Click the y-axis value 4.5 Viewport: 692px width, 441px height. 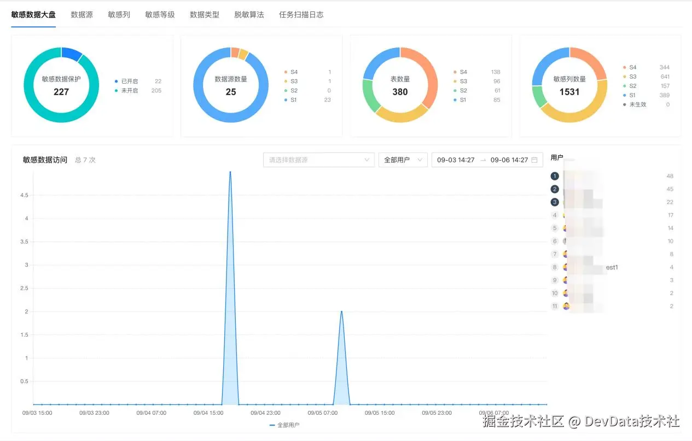(24, 195)
